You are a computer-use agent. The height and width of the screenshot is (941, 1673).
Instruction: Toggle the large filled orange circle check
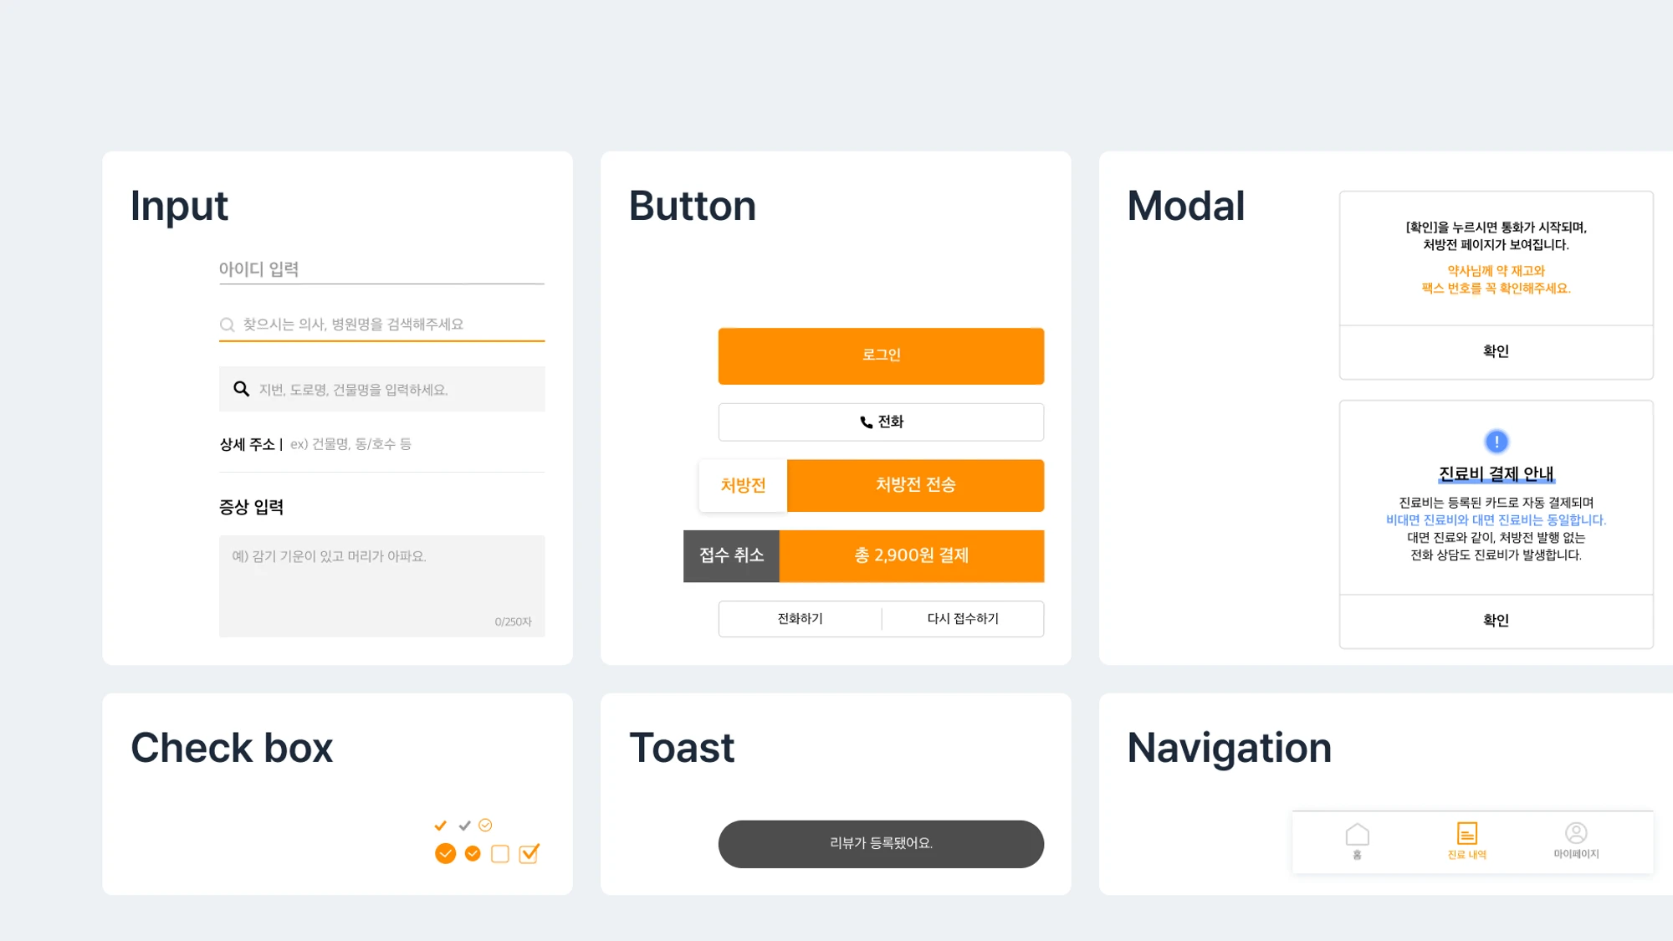click(445, 853)
